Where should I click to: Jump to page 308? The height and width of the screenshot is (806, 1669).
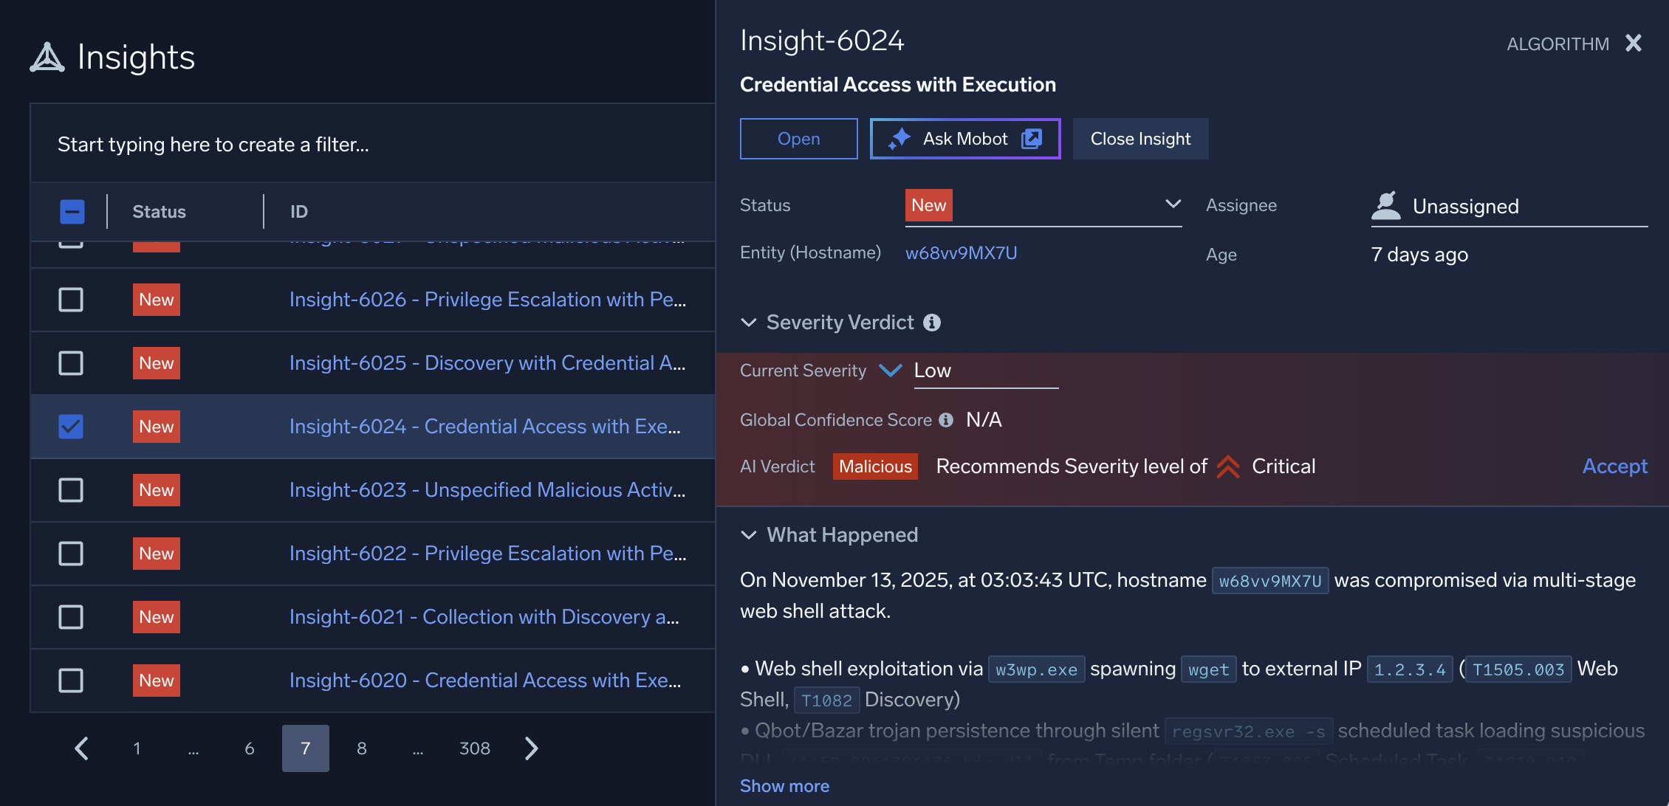pyautogui.click(x=474, y=748)
